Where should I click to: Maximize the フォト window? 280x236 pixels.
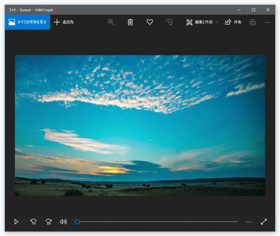click(x=253, y=10)
